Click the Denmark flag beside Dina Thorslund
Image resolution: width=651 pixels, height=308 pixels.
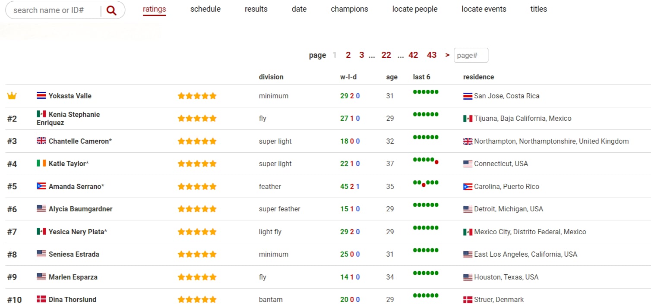41,299
